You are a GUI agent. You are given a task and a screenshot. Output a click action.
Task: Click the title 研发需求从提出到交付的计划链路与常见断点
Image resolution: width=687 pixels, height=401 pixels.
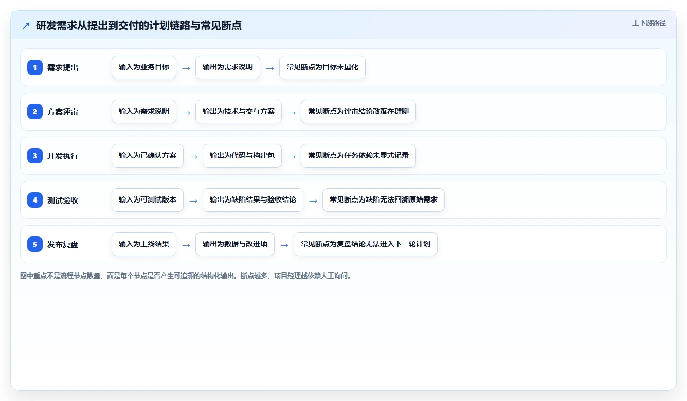tap(139, 25)
